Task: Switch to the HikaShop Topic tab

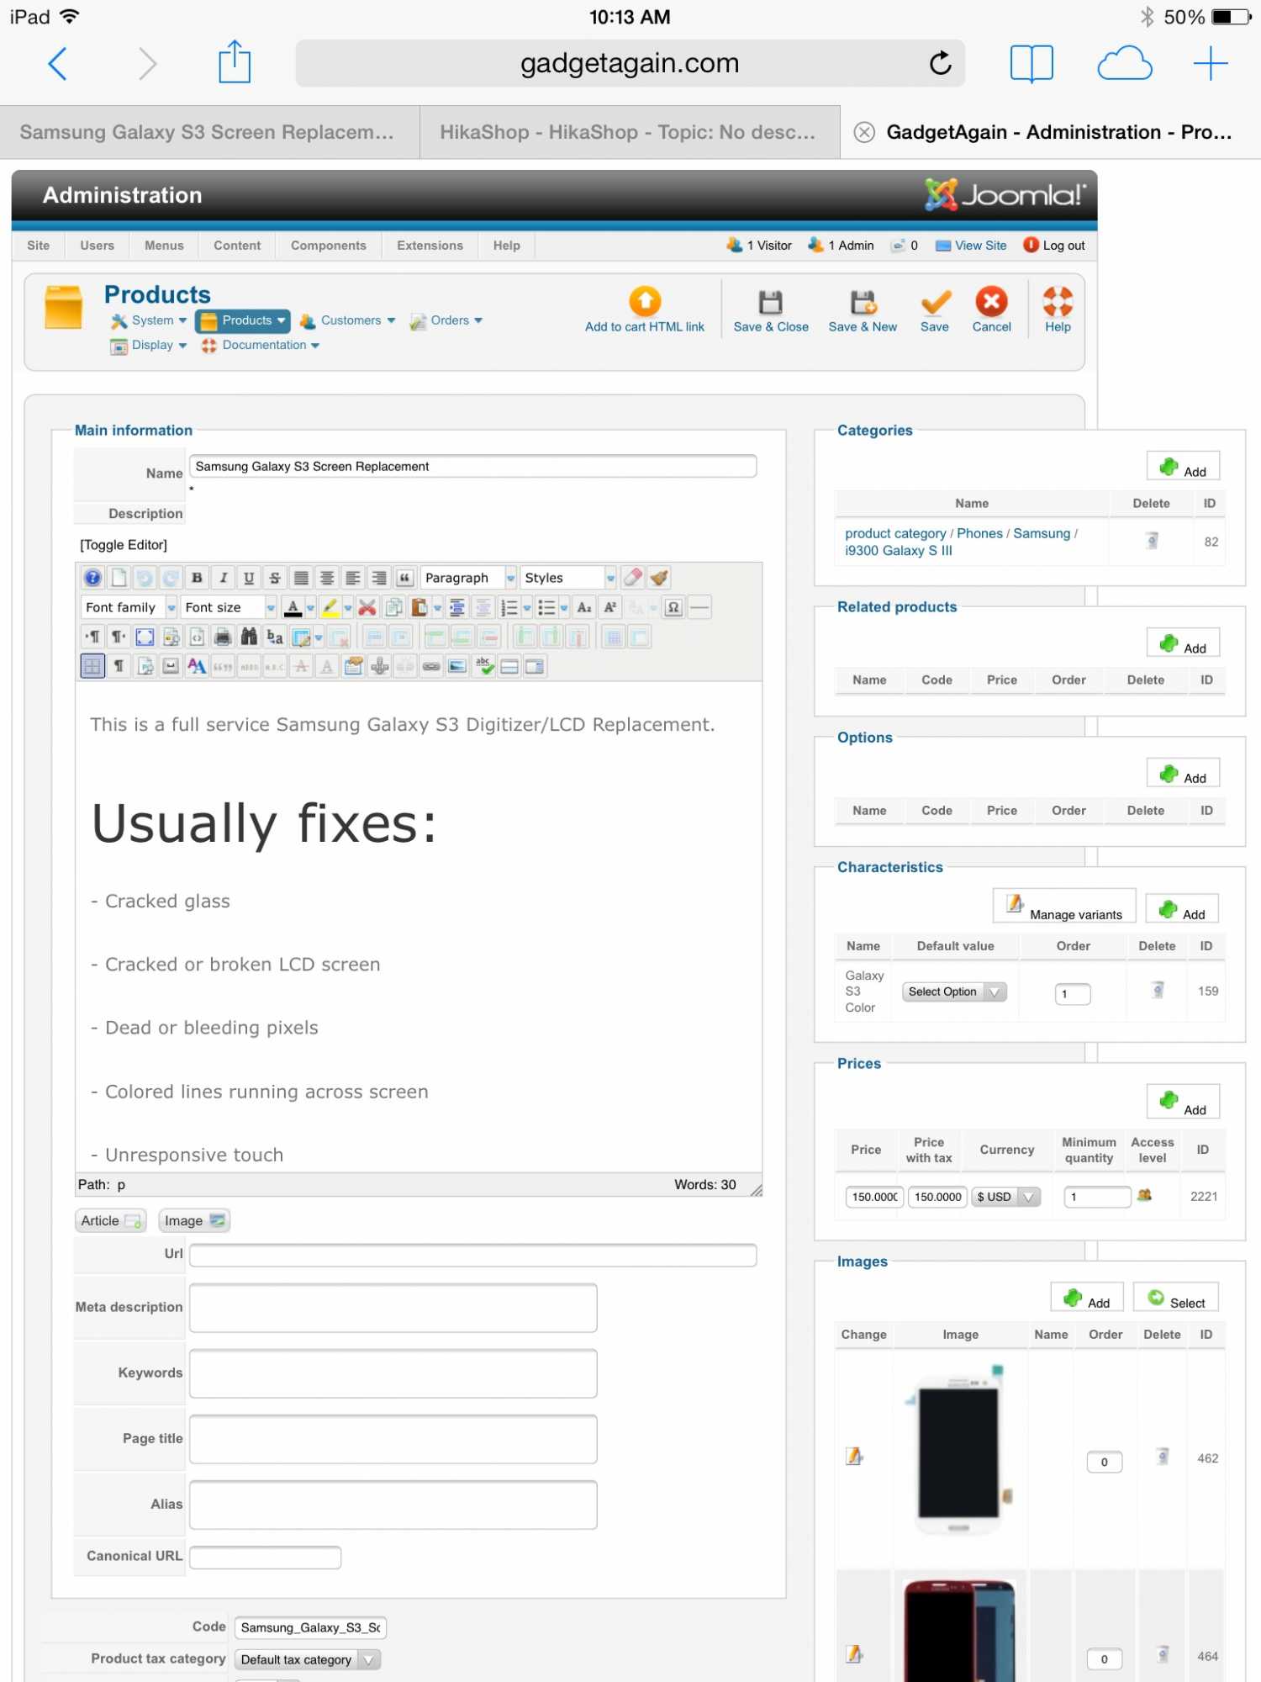Action: tap(630, 132)
